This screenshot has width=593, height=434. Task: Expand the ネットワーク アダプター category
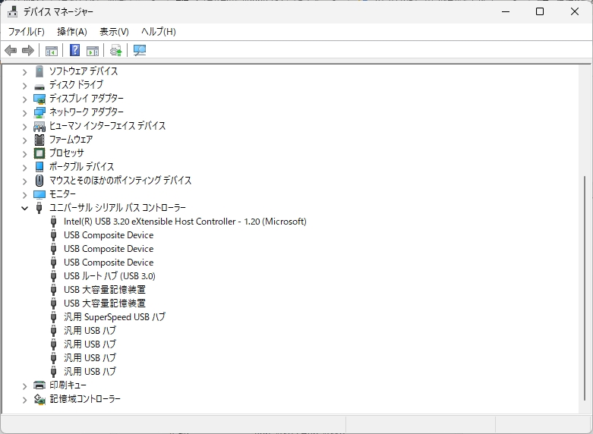coord(24,112)
